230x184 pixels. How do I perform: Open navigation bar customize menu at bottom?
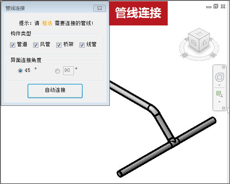223,108
